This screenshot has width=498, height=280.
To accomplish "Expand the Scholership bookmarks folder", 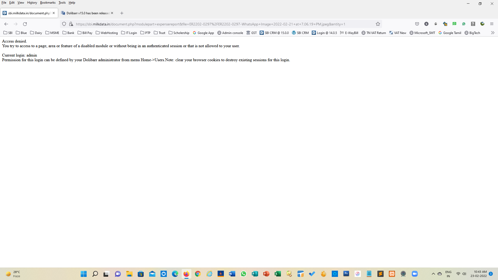I will [179, 33].
